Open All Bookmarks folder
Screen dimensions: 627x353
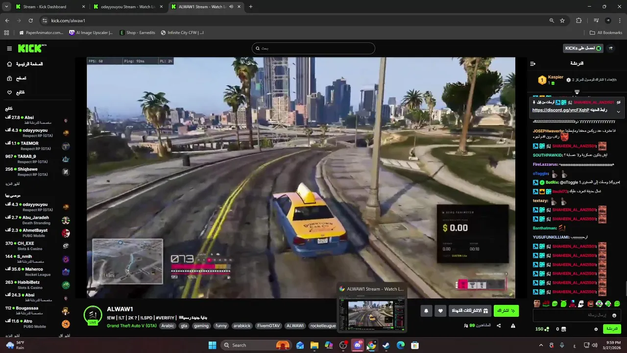point(606,33)
